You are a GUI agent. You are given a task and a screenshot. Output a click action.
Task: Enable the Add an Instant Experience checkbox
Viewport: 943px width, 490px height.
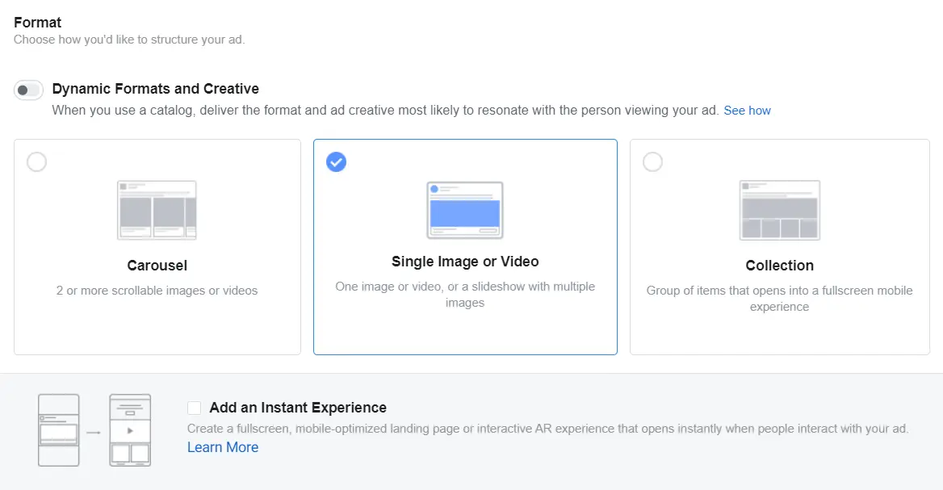pos(194,408)
